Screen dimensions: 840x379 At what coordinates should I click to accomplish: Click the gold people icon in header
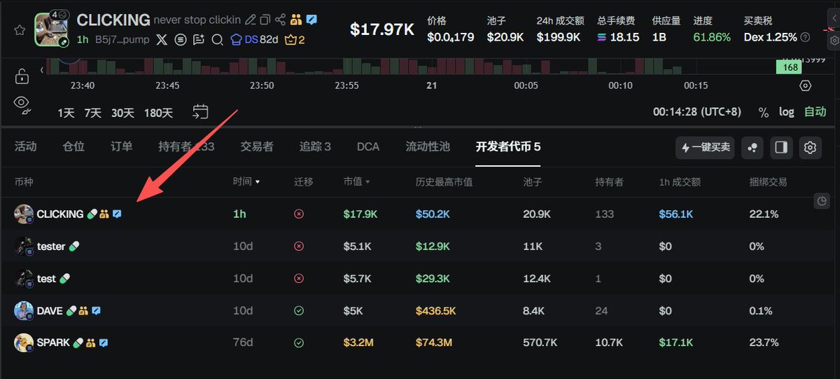[x=295, y=20]
